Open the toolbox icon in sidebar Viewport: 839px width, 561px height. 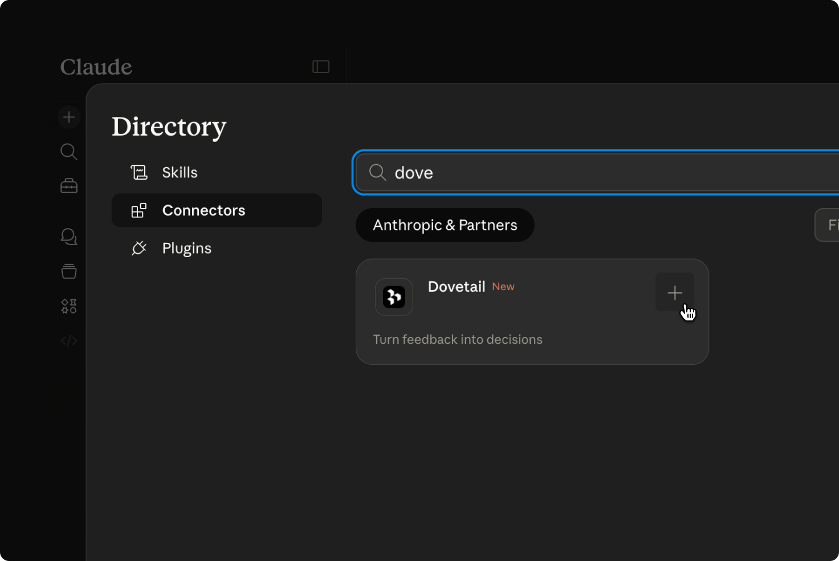[x=69, y=186]
